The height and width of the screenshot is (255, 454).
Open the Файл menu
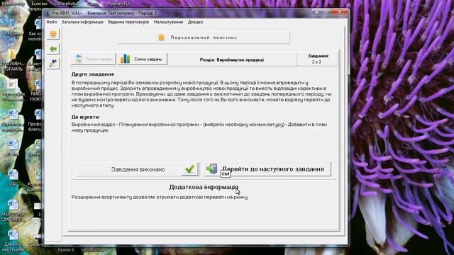[x=52, y=22]
